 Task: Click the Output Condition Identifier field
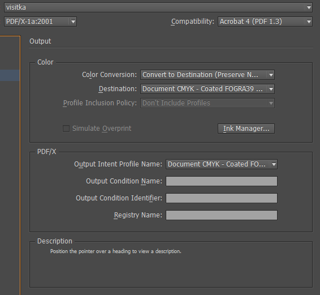(x=222, y=198)
